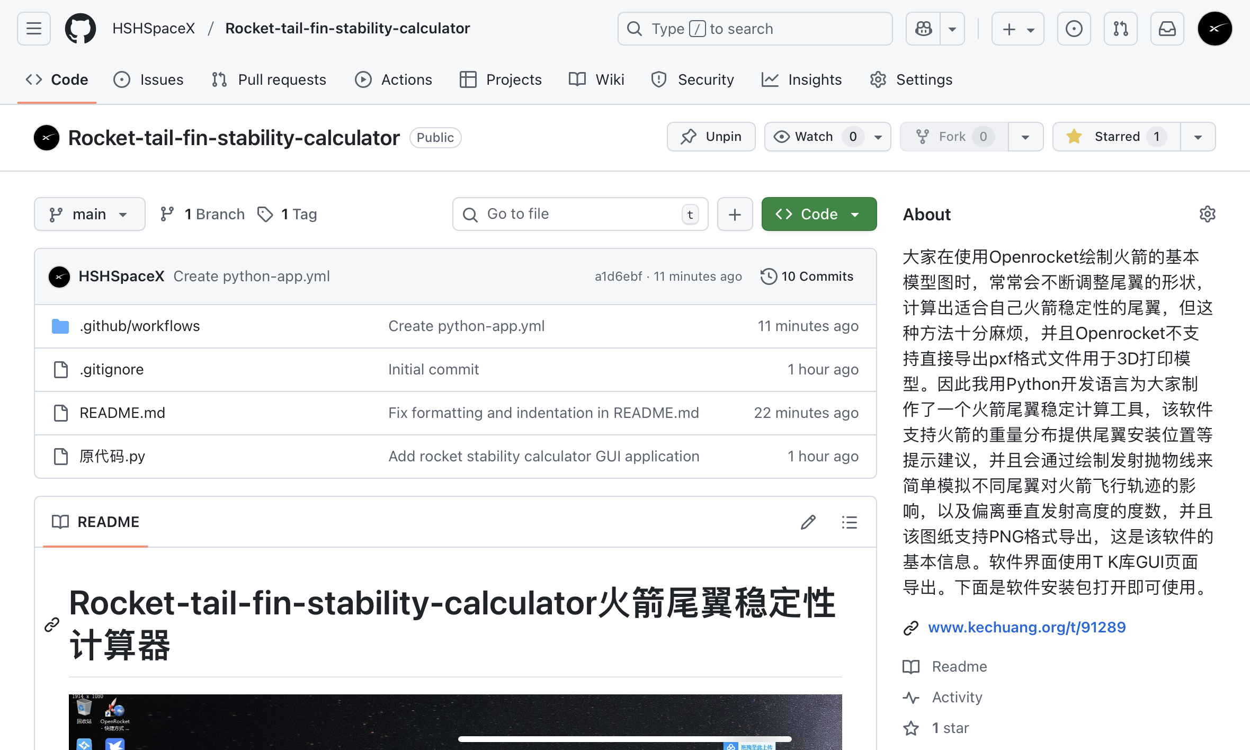This screenshot has height=750, width=1250.
Task: Toggle Watch on this repository
Action: (x=814, y=137)
